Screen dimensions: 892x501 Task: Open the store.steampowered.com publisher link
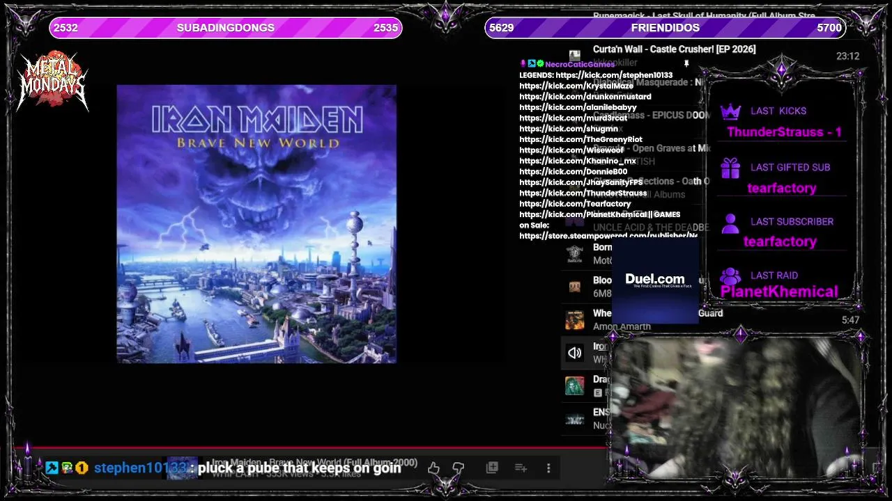608,236
